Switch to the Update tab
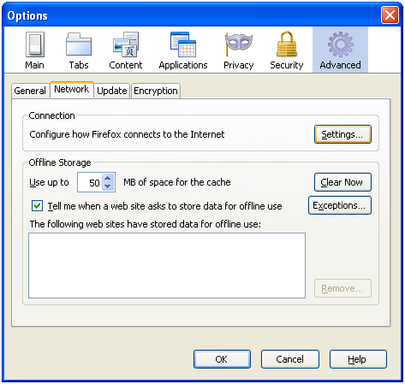The height and width of the screenshot is (384, 405). 112,91
